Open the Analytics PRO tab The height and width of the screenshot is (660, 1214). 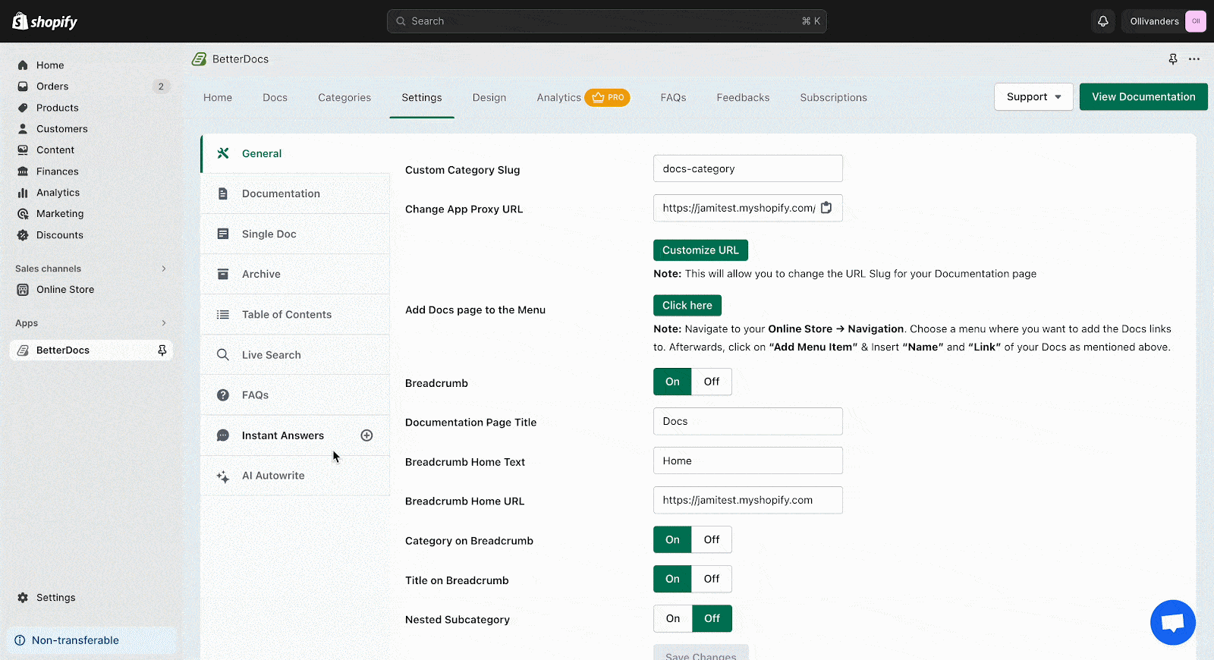click(583, 98)
